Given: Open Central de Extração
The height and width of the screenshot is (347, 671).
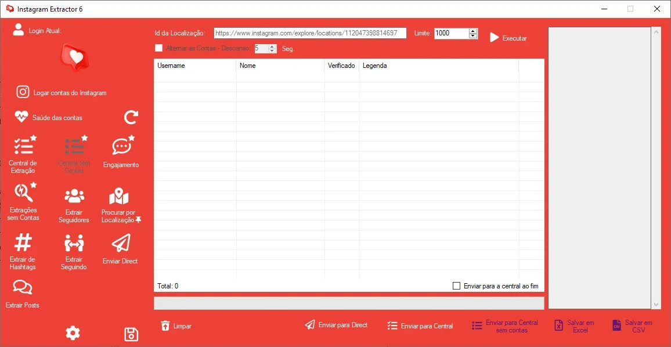Looking at the screenshot, I should [x=23, y=154].
